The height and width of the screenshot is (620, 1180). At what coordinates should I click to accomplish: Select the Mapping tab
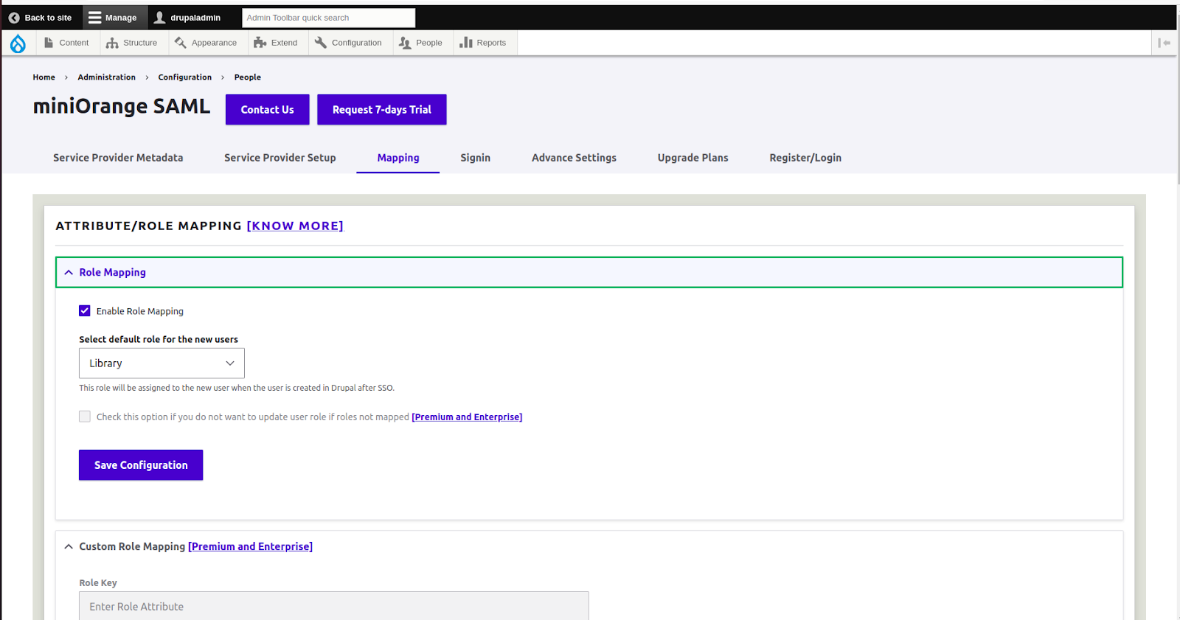[x=398, y=158]
